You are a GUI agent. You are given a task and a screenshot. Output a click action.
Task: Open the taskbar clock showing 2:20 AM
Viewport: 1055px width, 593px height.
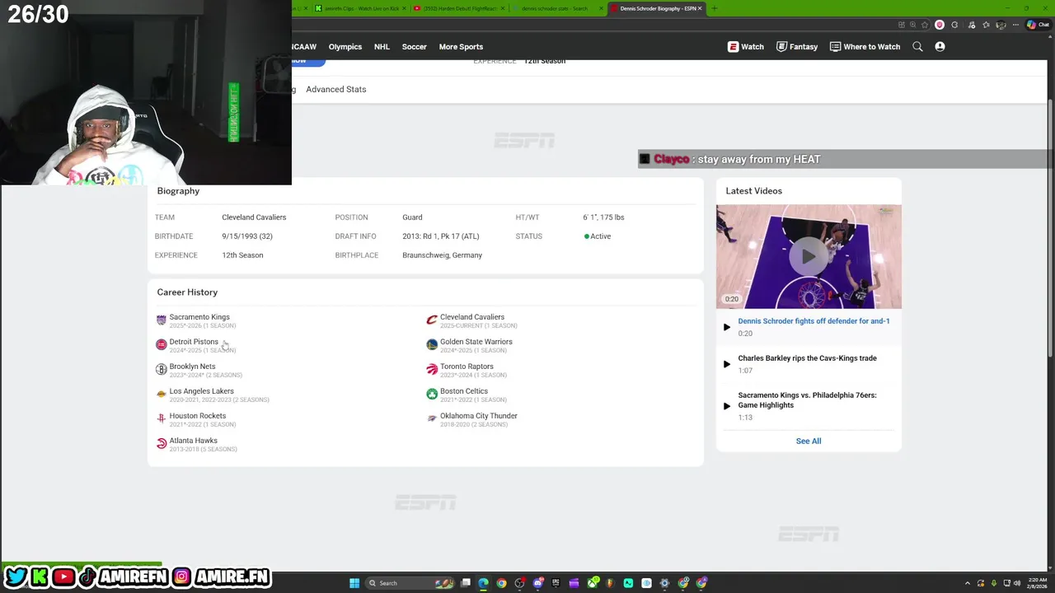(x=1037, y=583)
